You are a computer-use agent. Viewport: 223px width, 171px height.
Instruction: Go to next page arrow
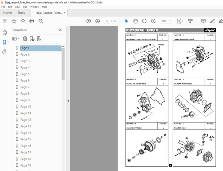(97, 21)
